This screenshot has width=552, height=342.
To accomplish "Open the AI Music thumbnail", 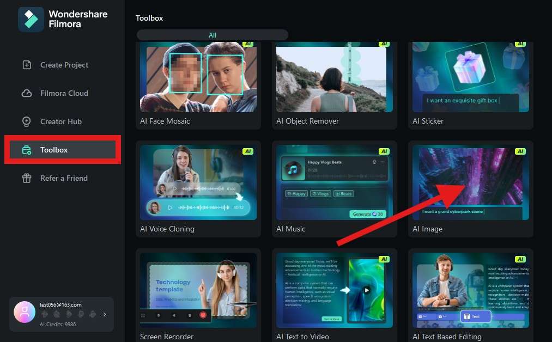I will 335,182.
